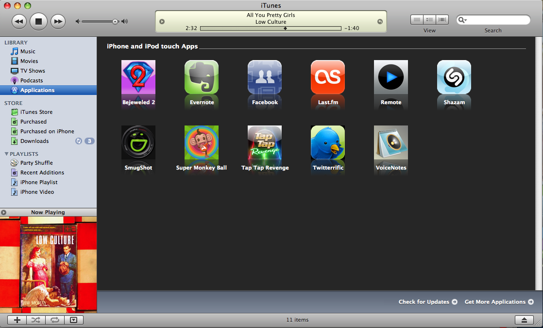Viewport: 543px width, 328px height.
Task: Click the Low Culture album artwork
Action: pyautogui.click(x=48, y=265)
